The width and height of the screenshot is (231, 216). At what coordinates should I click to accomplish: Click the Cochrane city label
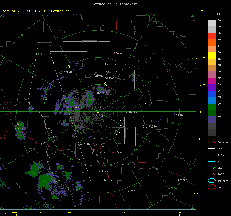coord(84,144)
